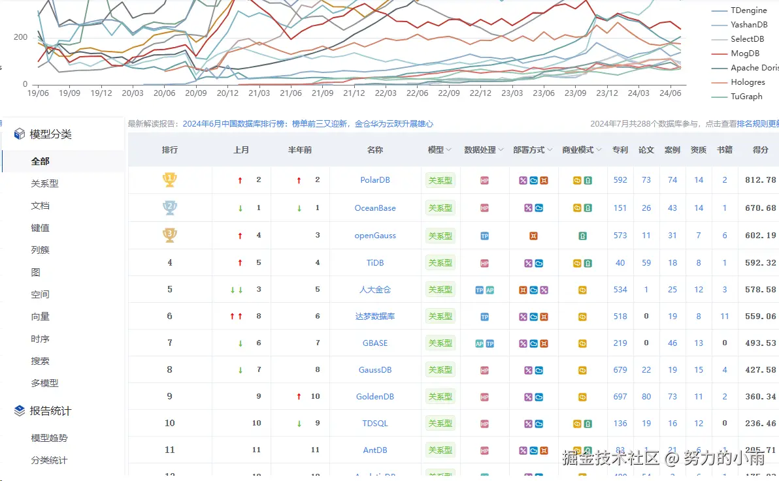779x481 pixels.
Task: Click the patent count 679 for GaussDB
Action: coord(620,370)
